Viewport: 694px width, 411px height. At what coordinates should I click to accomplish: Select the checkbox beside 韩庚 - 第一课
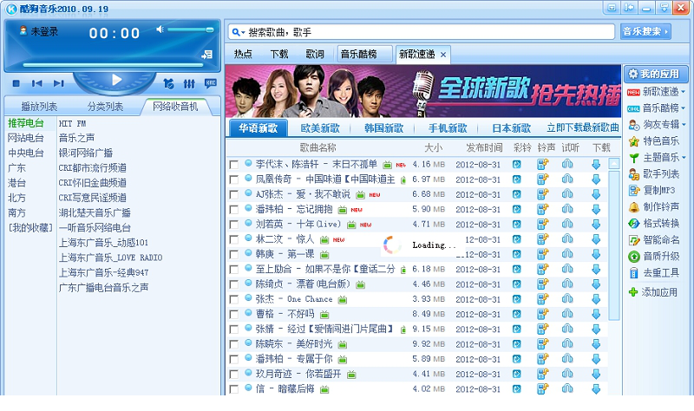(x=234, y=255)
